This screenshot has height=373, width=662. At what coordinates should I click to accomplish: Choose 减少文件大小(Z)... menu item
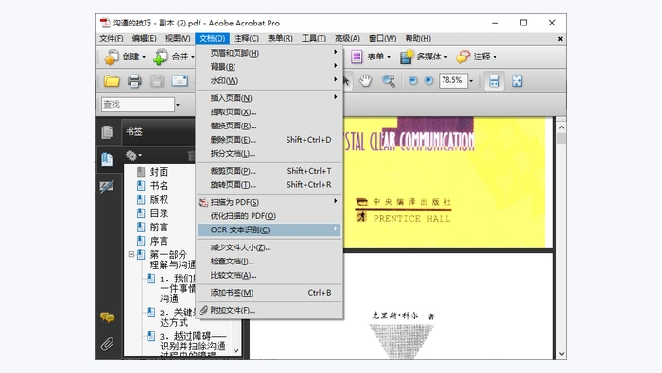[x=269, y=247]
